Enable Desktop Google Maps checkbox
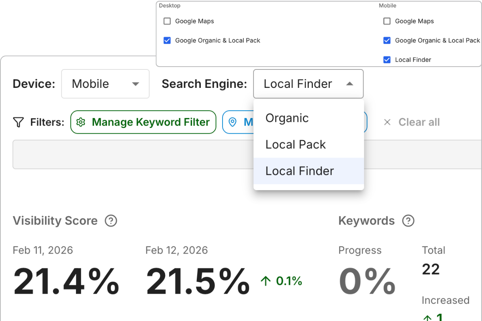The width and height of the screenshot is (482, 321). click(x=167, y=21)
